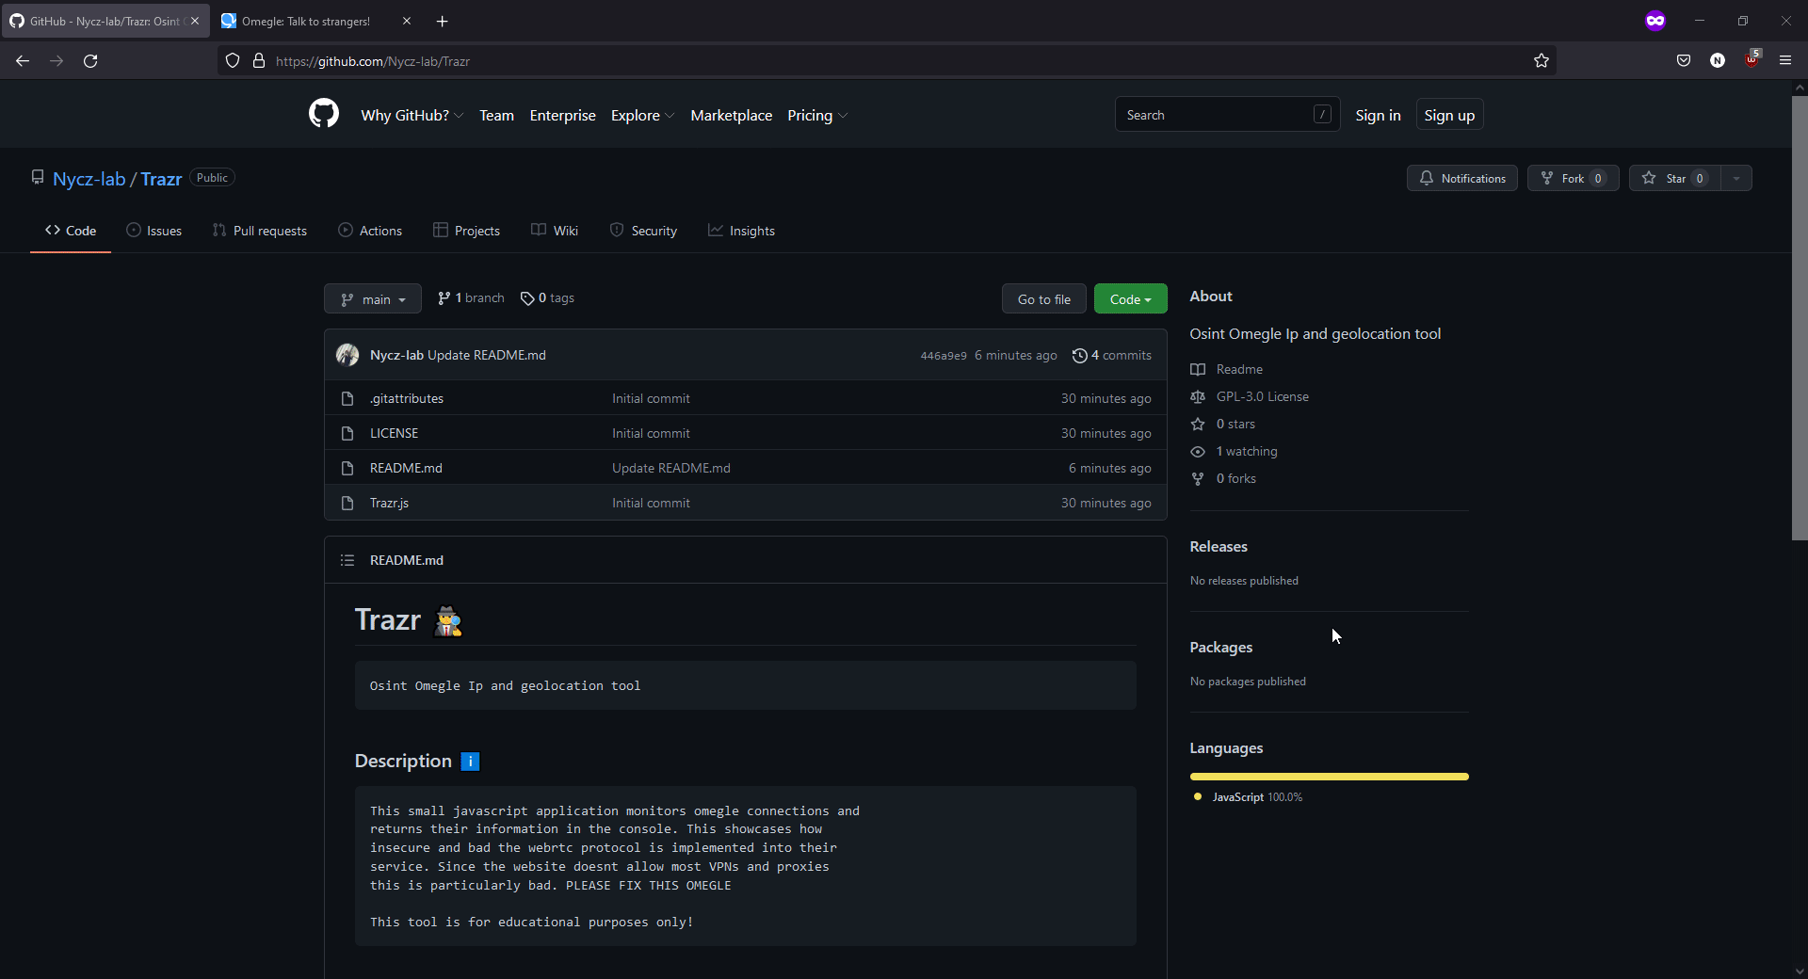This screenshot has height=979, width=1808.
Task: Open the GitHub home logo
Action: 324,114
